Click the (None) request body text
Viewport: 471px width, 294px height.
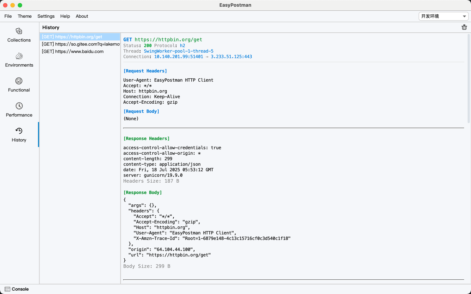pos(131,119)
